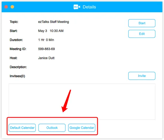The image size is (164, 140).
Task: Click the start time 'May 3 10:30 AM'
Action: point(51,31)
